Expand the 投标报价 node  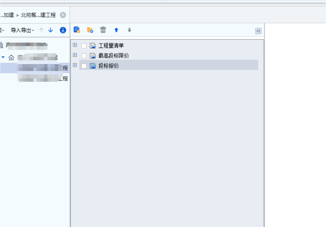click(75, 65)
